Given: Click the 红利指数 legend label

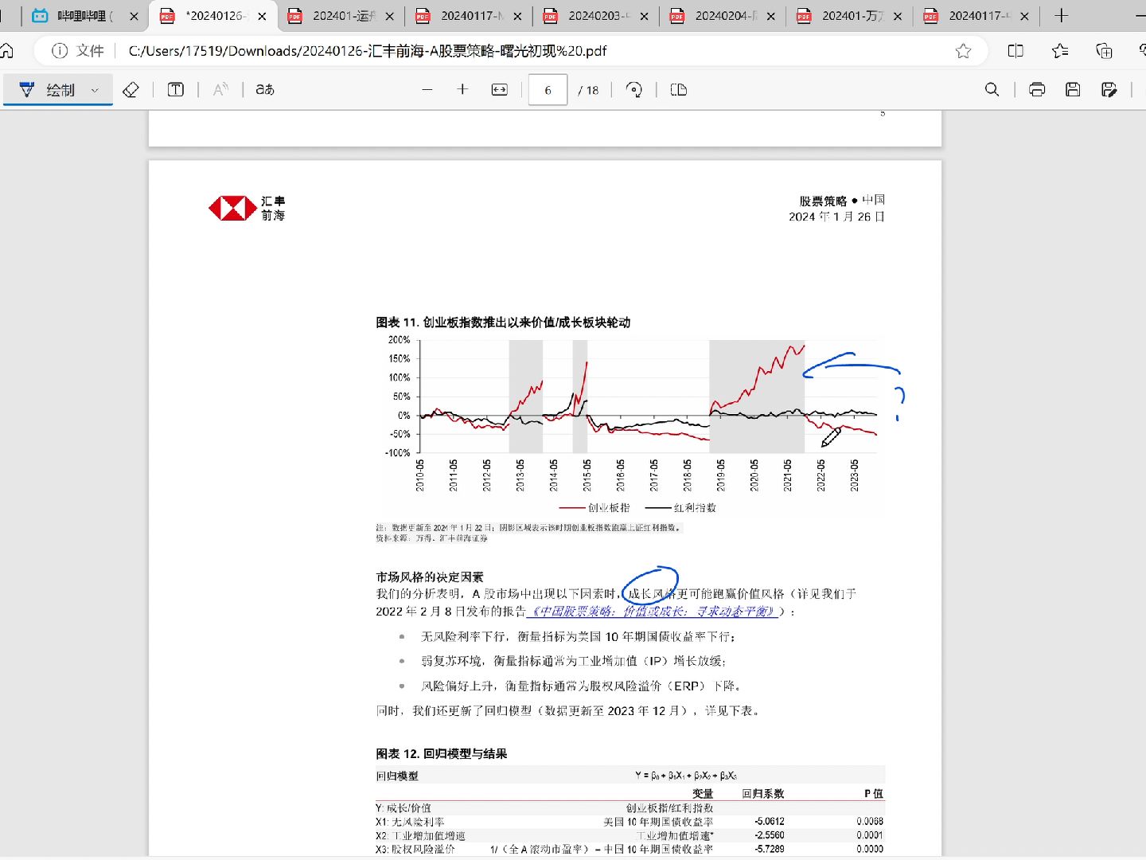Looking at the screenshot, I should pos(695,508).
